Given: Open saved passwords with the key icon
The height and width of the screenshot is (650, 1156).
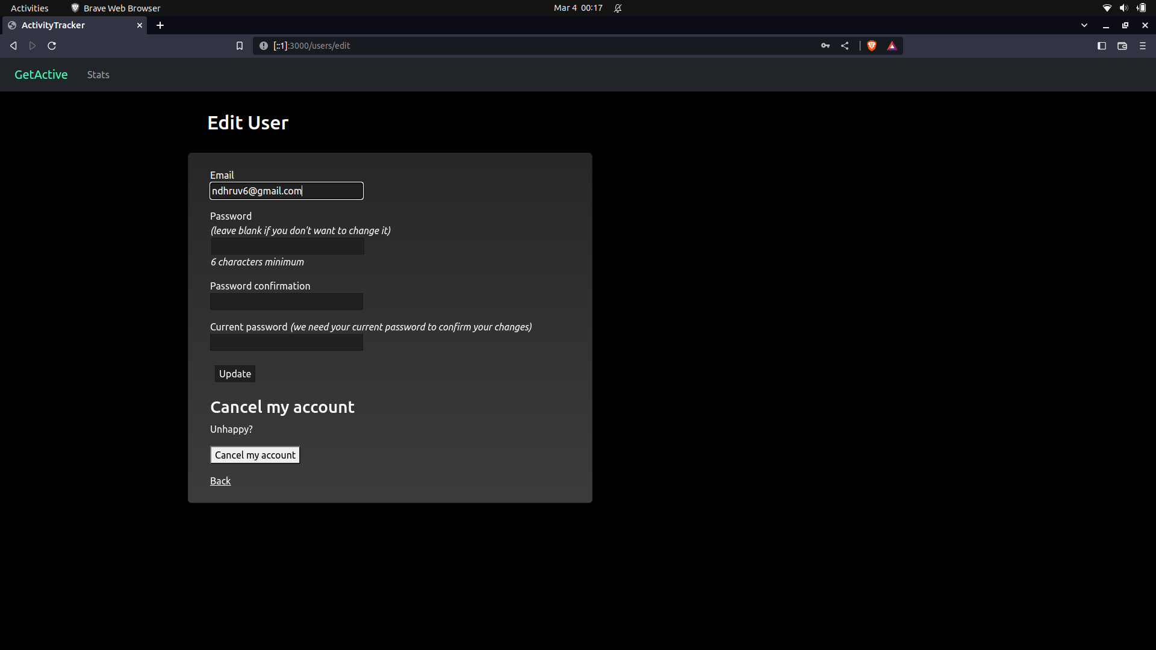Looking at the screenshot, I should [825, 45].
